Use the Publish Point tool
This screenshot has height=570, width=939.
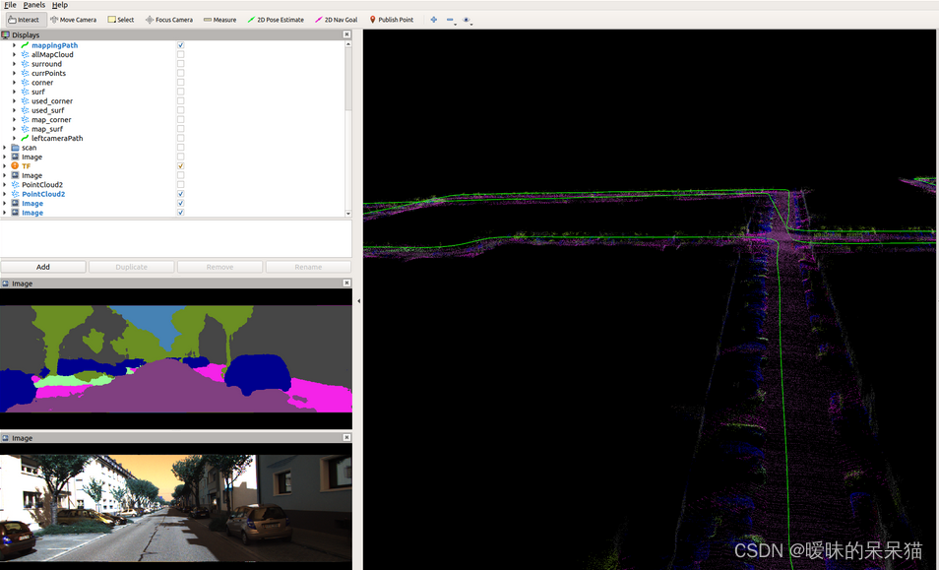tap(390, 19)
